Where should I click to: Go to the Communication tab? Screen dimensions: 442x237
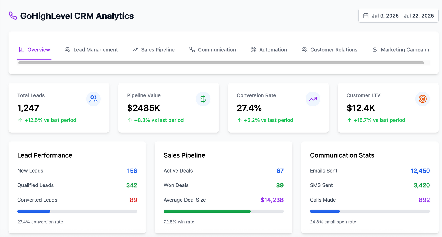point(213,50)
